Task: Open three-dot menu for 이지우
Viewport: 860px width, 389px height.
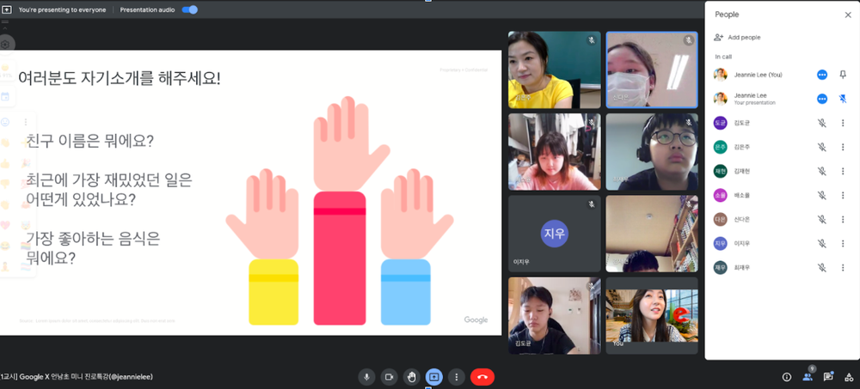Action: click(x=843, y=243)
